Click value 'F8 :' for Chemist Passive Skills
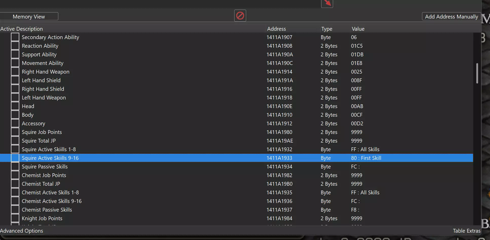The width and height of the screenshot is (490, 240). point(355,210)
